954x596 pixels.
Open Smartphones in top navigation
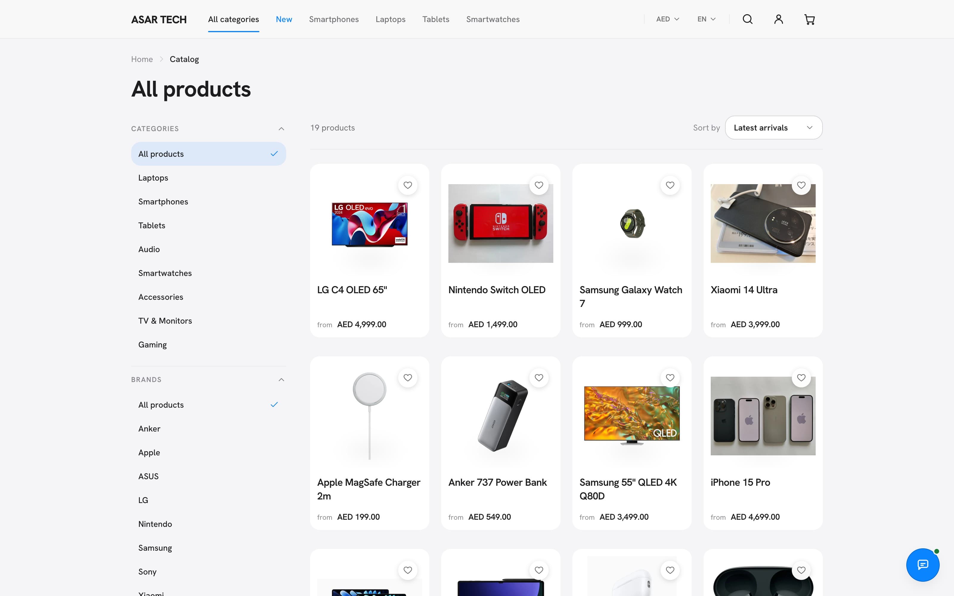[334, 19]
